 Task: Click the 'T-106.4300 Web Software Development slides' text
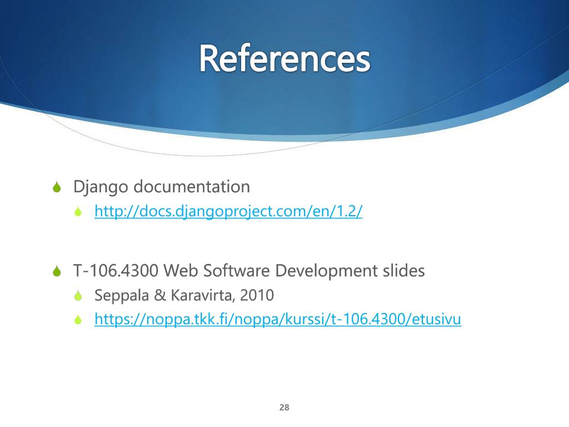249,271
